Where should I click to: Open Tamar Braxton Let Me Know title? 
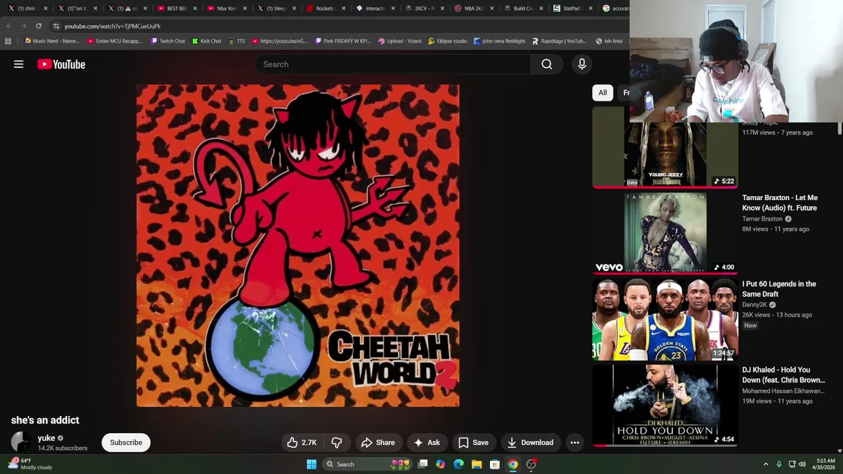click(x=780, y=203)
